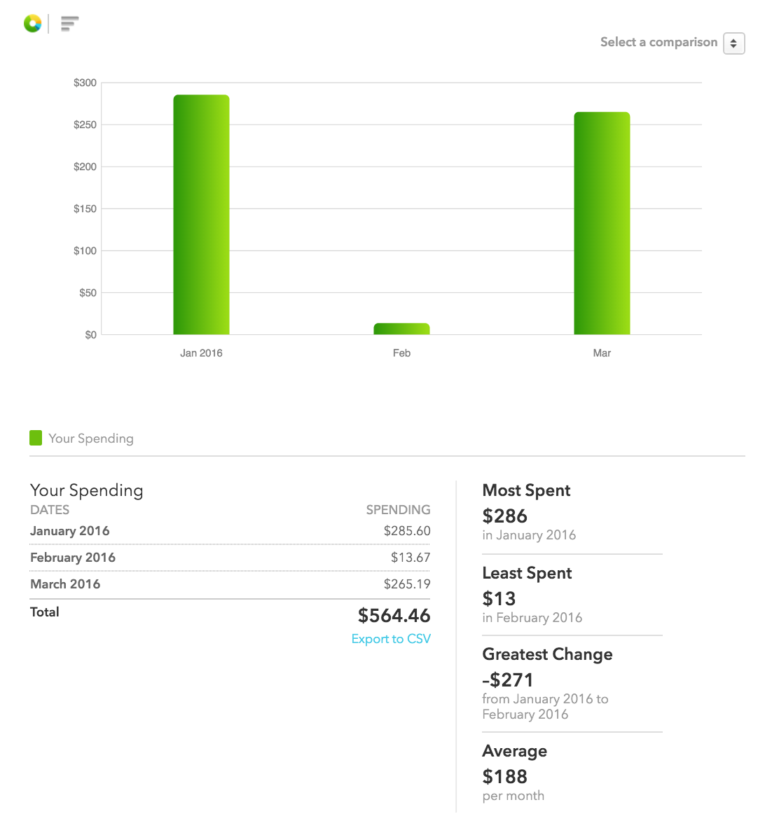772x821 pixels.
Task: Click the Feb axis label
Action: pos(401,353)
